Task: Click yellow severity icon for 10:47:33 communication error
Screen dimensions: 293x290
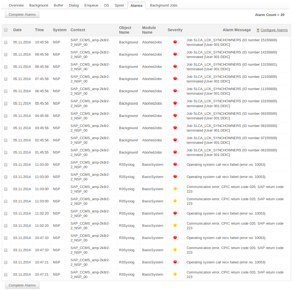Action: 175,250
